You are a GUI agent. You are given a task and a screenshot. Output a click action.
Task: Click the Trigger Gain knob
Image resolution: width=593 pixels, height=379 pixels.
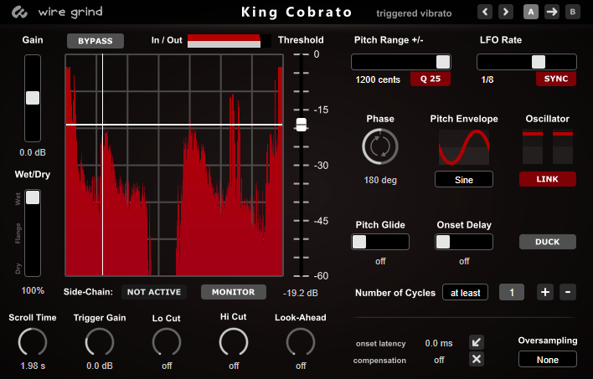point(100,342)
